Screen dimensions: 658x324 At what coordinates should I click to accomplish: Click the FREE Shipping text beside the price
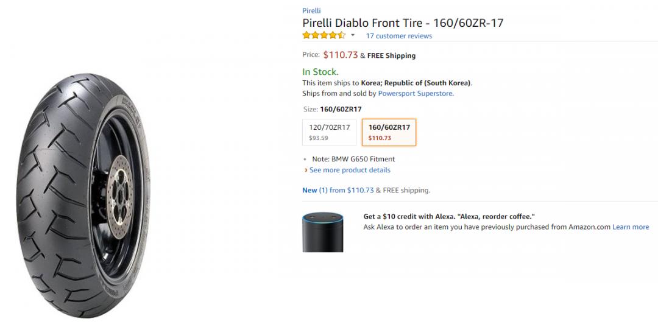(391, 55)
